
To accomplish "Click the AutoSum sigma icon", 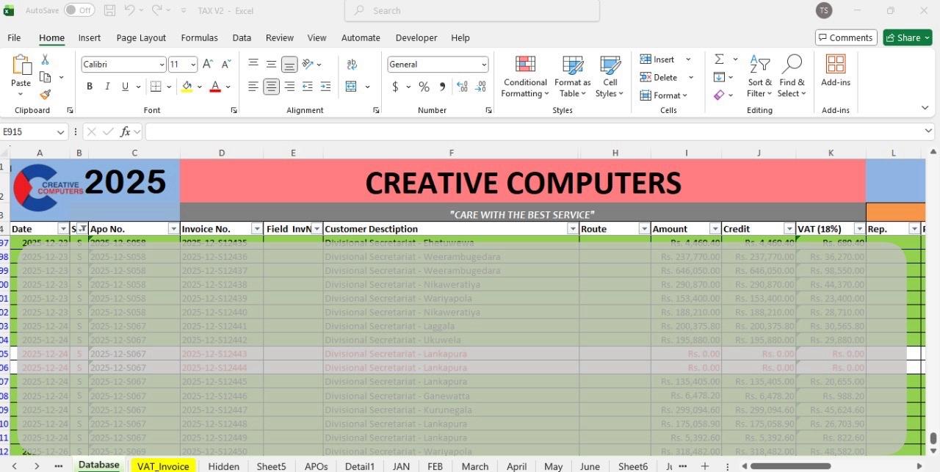I will click(x=719, y=59).
